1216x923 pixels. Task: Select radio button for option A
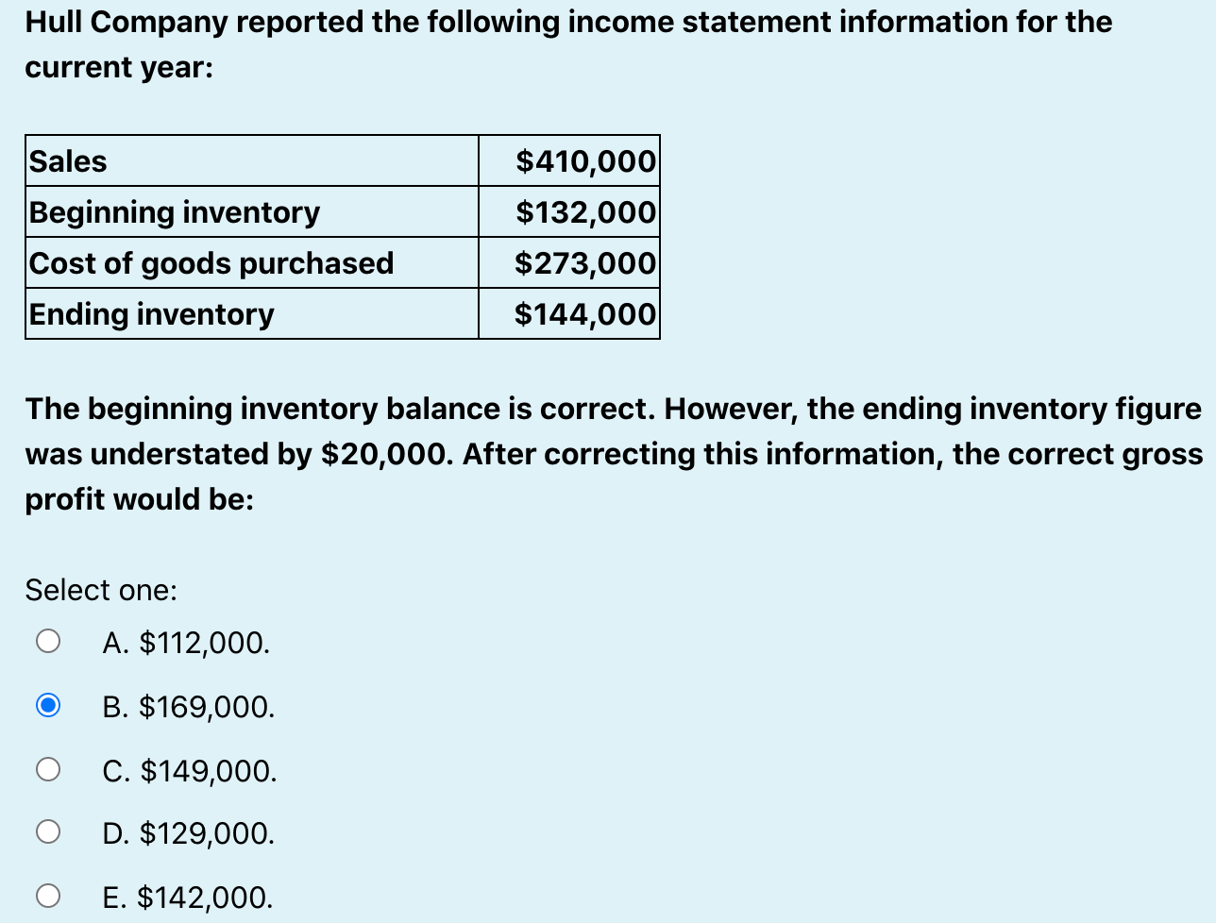47,640
